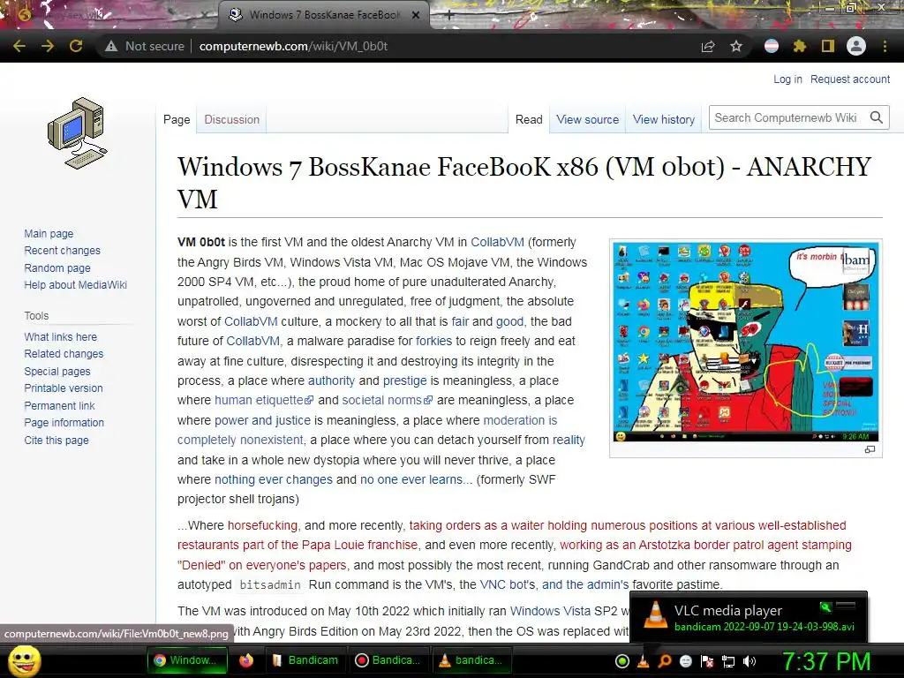This screenshot has height=678, width=904.
Task: Open Page information link
Action: coord(64,423)
